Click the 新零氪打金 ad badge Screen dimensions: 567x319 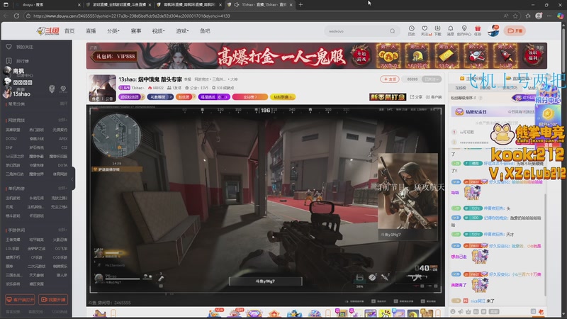(x=388, y=97)
